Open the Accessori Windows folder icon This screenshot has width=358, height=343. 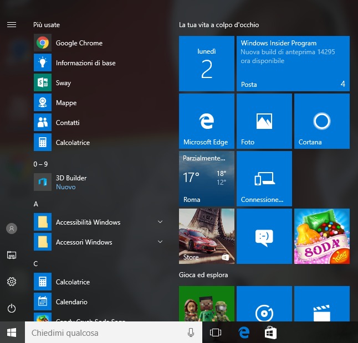pyautogui.click(x=43, y=242)
